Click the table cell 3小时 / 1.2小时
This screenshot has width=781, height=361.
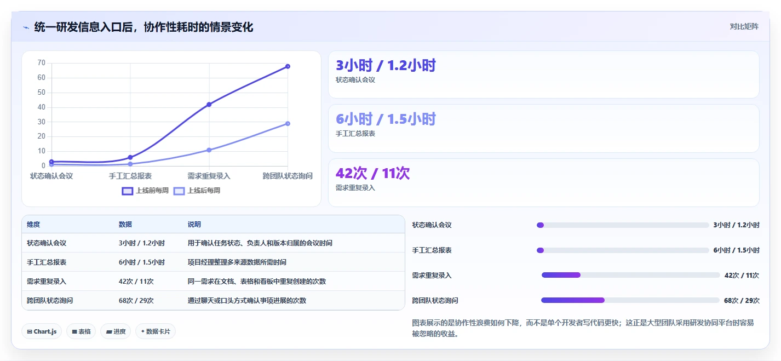(141, 243)
